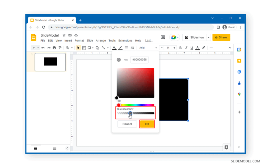Open Contacts side panel
The width and height of the screenshot is (271, 168).
coord(239,83)
